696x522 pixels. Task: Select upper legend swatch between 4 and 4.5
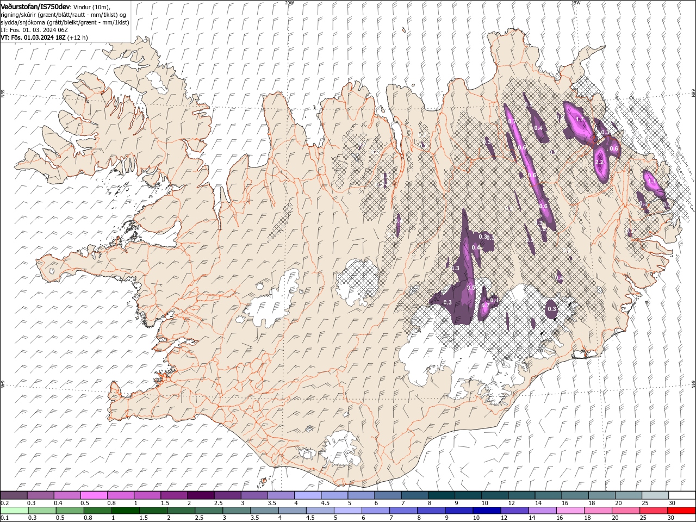[x=307, y=495]
